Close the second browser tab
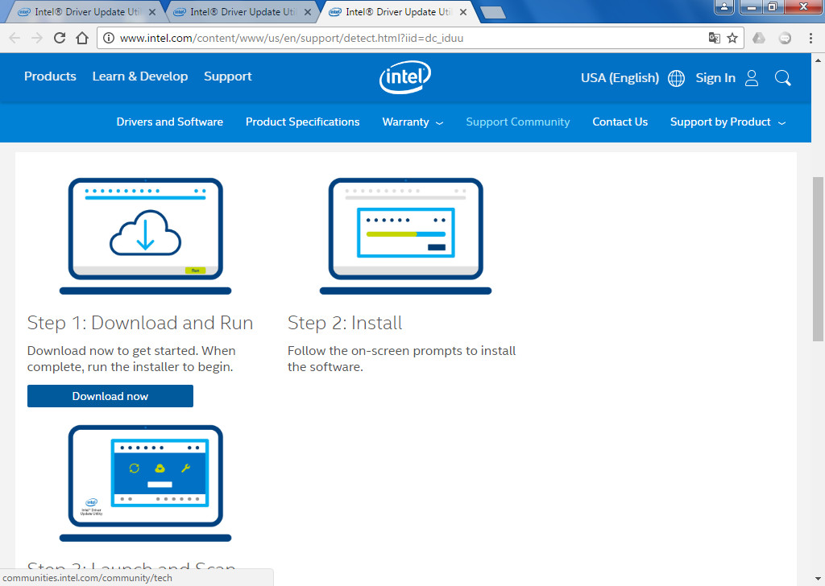Screen dimensions: 825x586 (x=308, y=12)
